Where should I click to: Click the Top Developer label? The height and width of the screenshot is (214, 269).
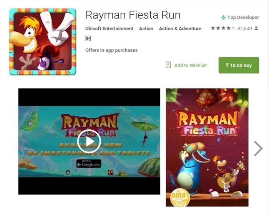(243, 18)
